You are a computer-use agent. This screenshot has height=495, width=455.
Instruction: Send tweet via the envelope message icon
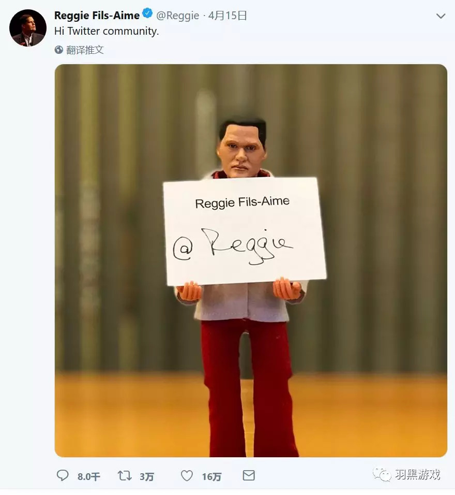249,475
